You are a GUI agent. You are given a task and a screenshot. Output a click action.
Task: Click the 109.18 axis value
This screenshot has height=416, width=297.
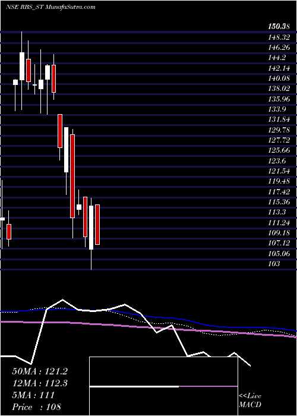point(279,233)
